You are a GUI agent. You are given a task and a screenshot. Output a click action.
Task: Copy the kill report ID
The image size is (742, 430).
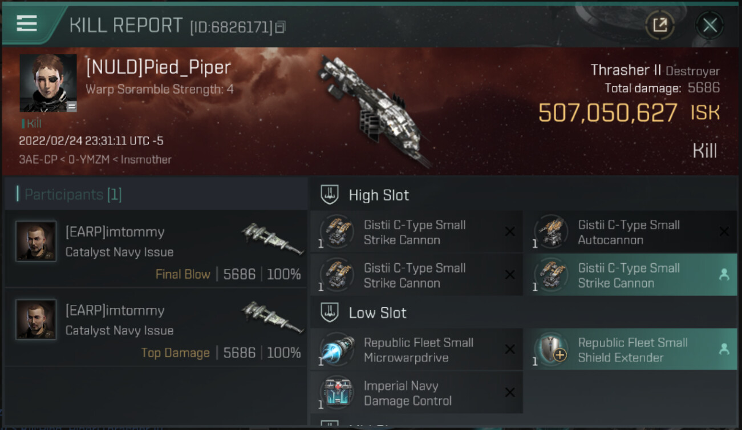coord(280,27)
